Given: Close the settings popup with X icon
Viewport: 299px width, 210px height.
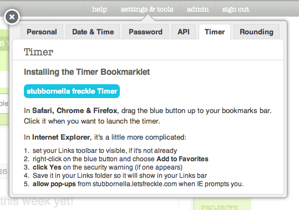Looking at the screenshot, I should click(x=12, y=17).
